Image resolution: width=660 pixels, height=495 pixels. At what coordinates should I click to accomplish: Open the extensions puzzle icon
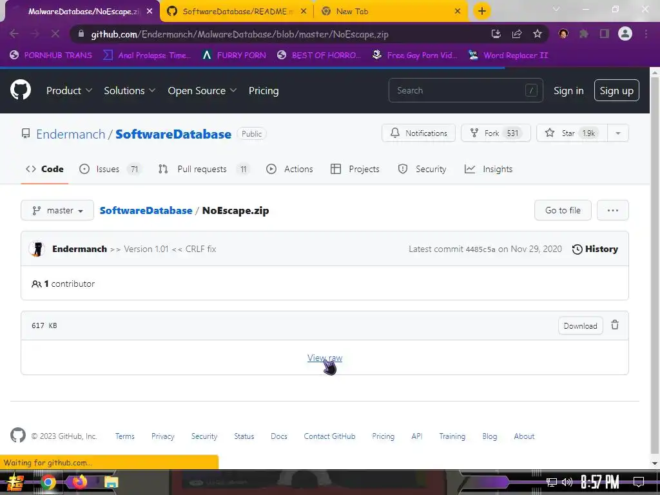point(584,34)
